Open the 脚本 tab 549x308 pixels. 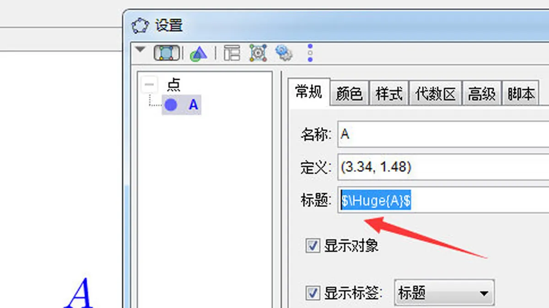pyautogui.click(x=521, y=94)
